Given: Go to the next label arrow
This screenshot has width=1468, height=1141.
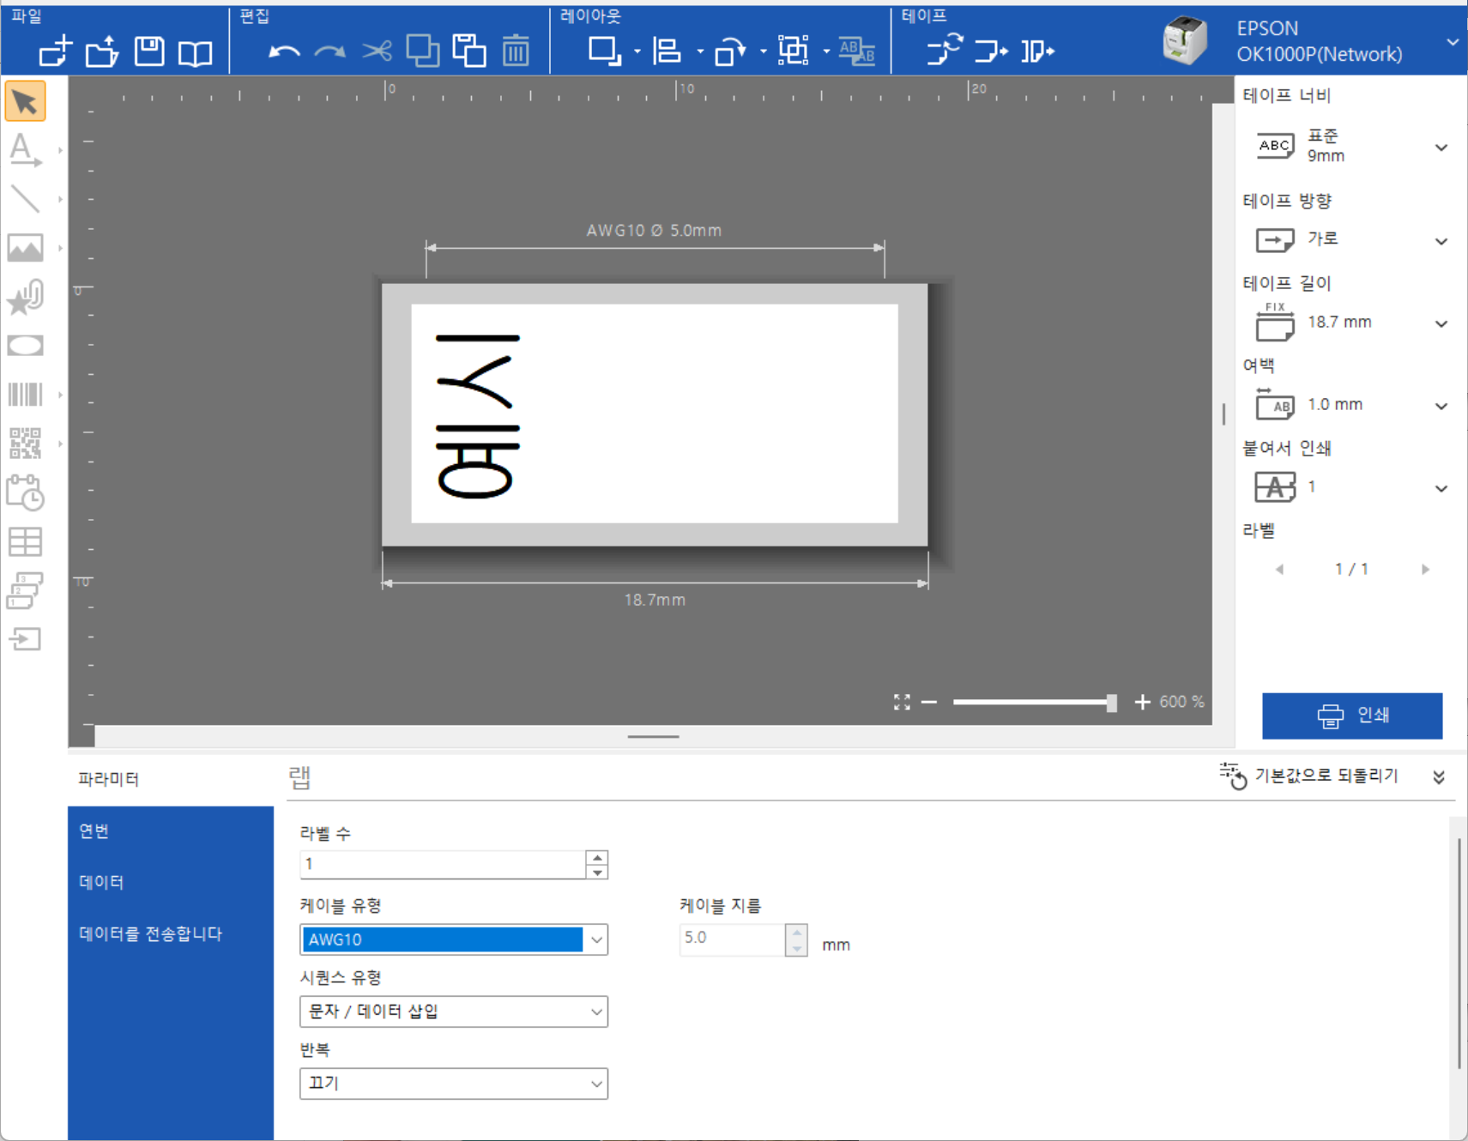Looking at the screenshot, I should click(1425, 570).
